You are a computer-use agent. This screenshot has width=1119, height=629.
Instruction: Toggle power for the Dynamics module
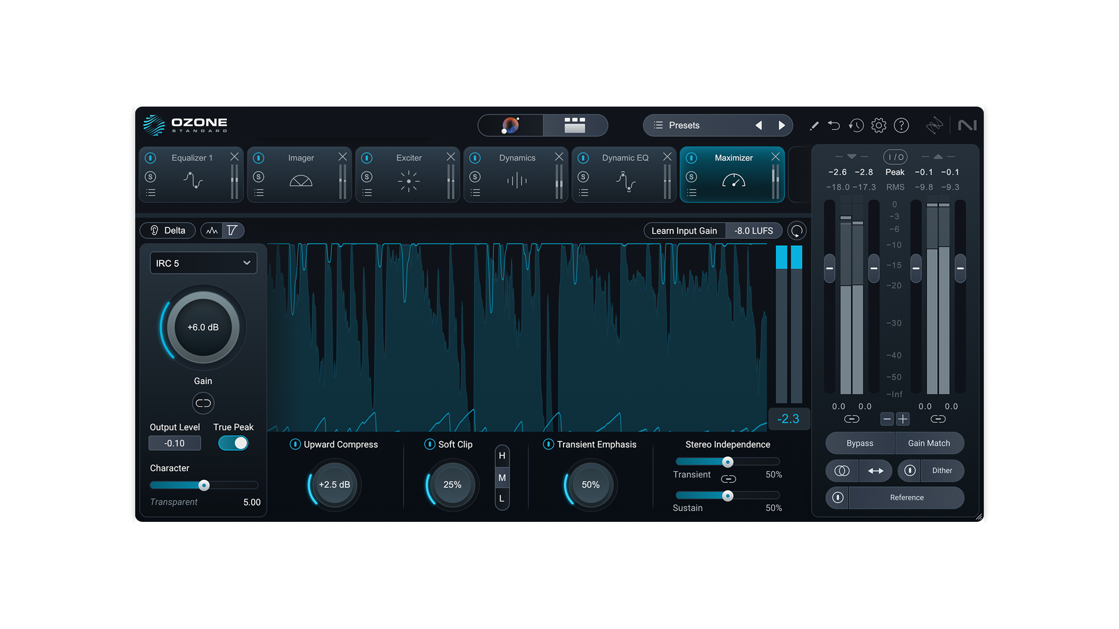(x=475, y=158)
